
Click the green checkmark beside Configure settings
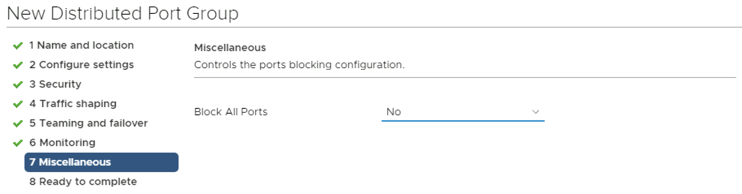18,65
